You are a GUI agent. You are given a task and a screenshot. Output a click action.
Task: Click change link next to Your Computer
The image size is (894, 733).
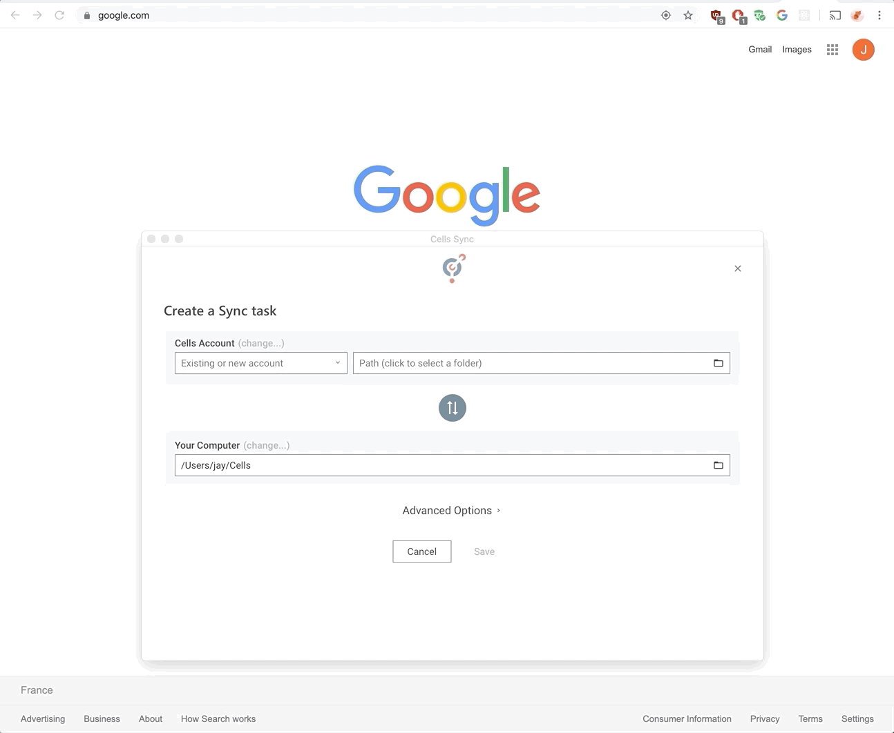(x=267, y=445)
